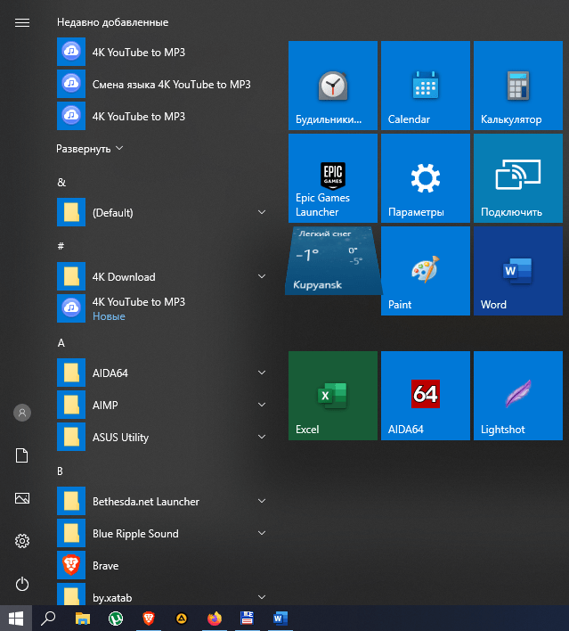This screenshot has width=569, height=631.
Task: Open the Kupyansk weather tile
Action: coord(333,260)
